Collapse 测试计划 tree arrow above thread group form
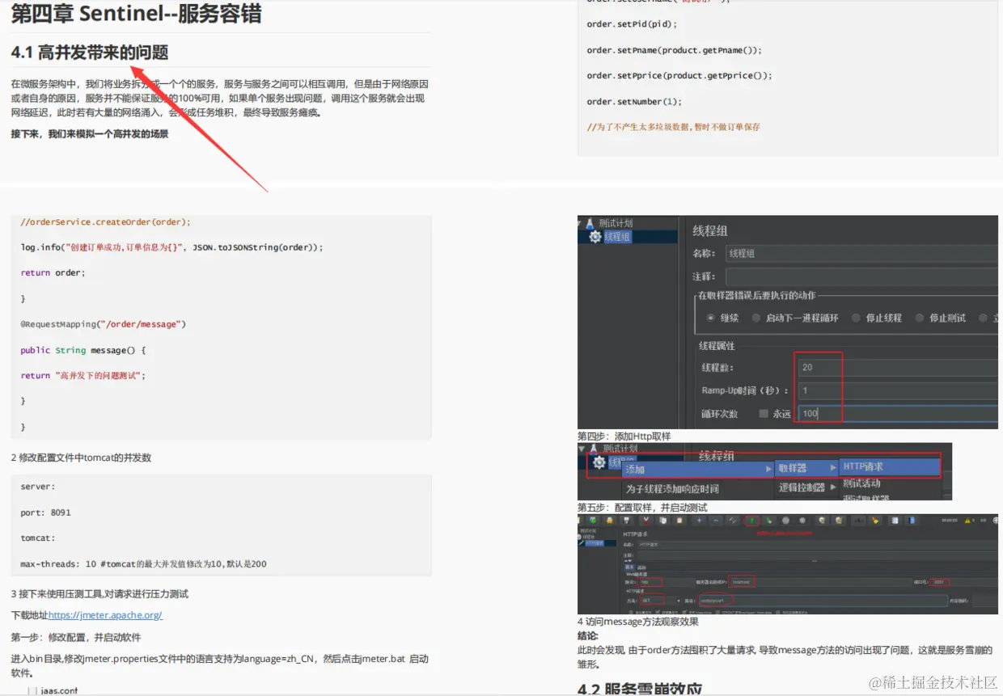 [x=581, y=222]
